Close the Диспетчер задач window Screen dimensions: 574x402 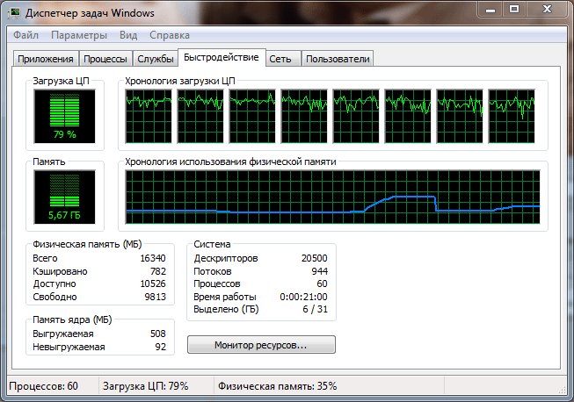click(547, 9)
